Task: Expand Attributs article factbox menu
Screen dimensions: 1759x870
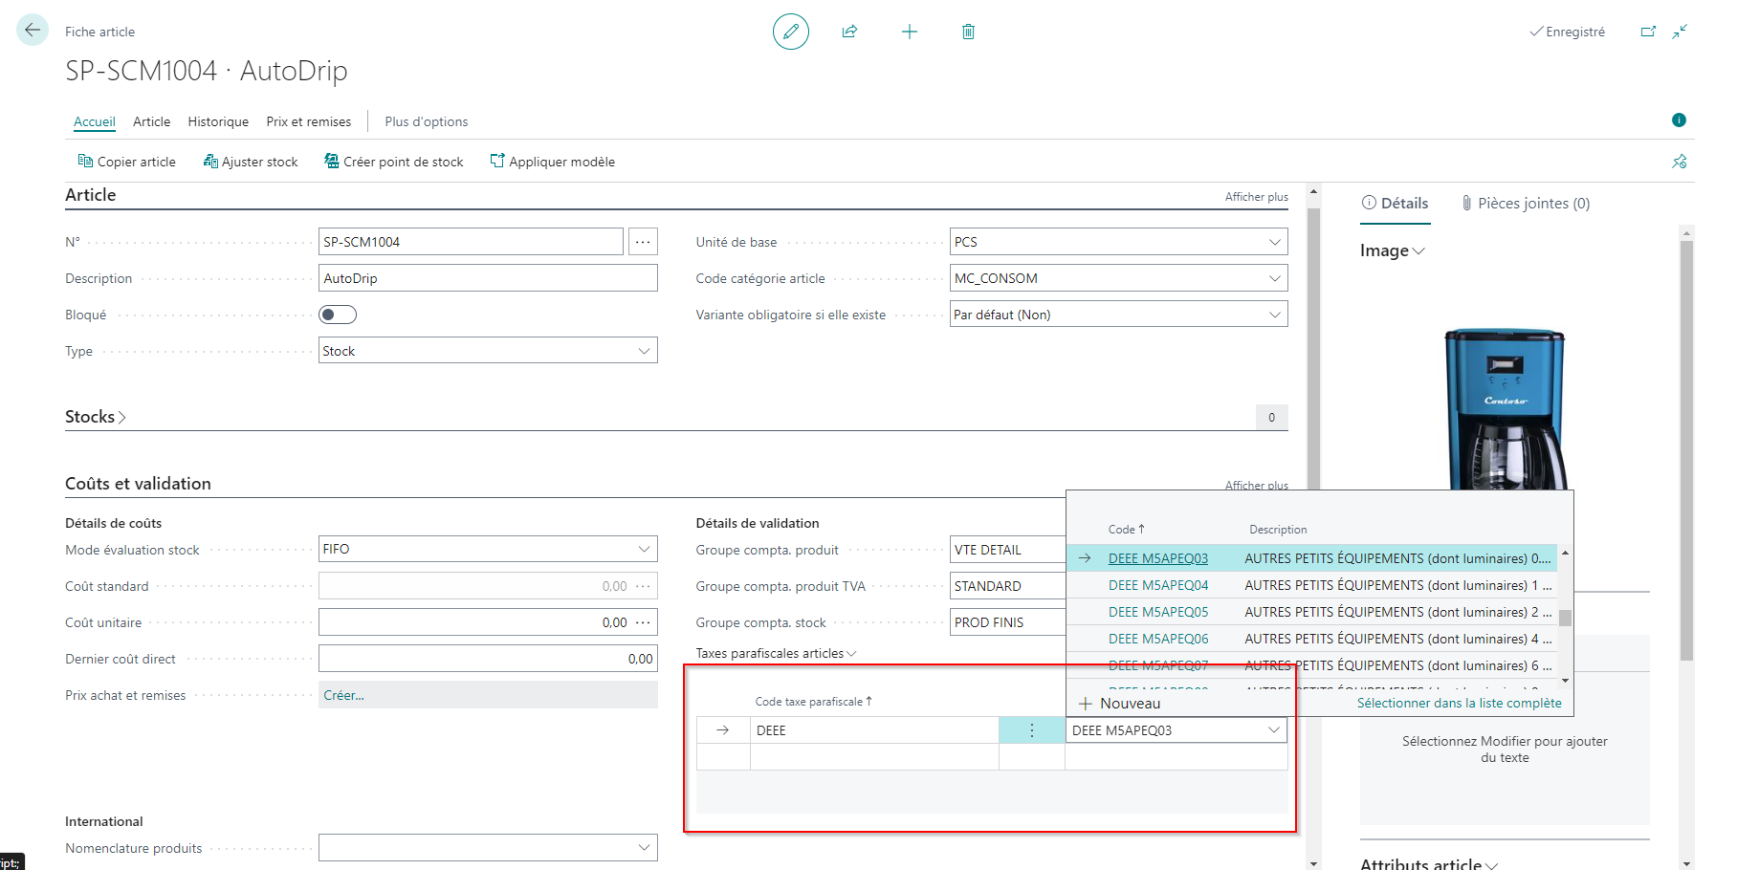Action: click(1429, 863)
